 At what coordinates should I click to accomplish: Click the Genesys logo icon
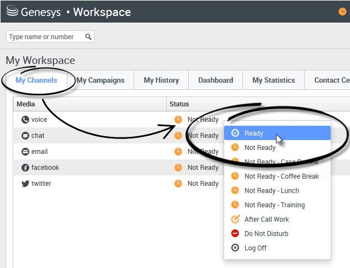tap(11, 12)
